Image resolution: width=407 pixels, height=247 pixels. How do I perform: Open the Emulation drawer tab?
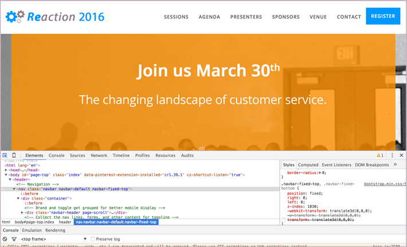pyautogui.click(x=32, y=230)
